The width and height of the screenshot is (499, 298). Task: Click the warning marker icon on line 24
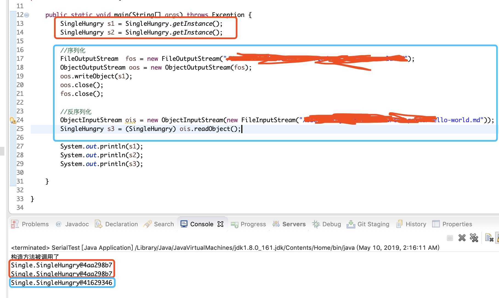coord(13,120)
